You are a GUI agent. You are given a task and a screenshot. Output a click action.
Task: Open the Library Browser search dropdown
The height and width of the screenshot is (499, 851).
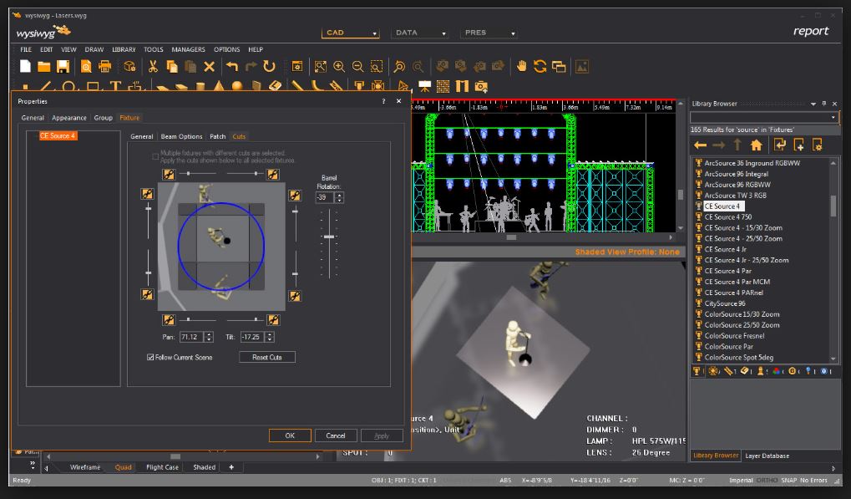(x=833, y=117)
